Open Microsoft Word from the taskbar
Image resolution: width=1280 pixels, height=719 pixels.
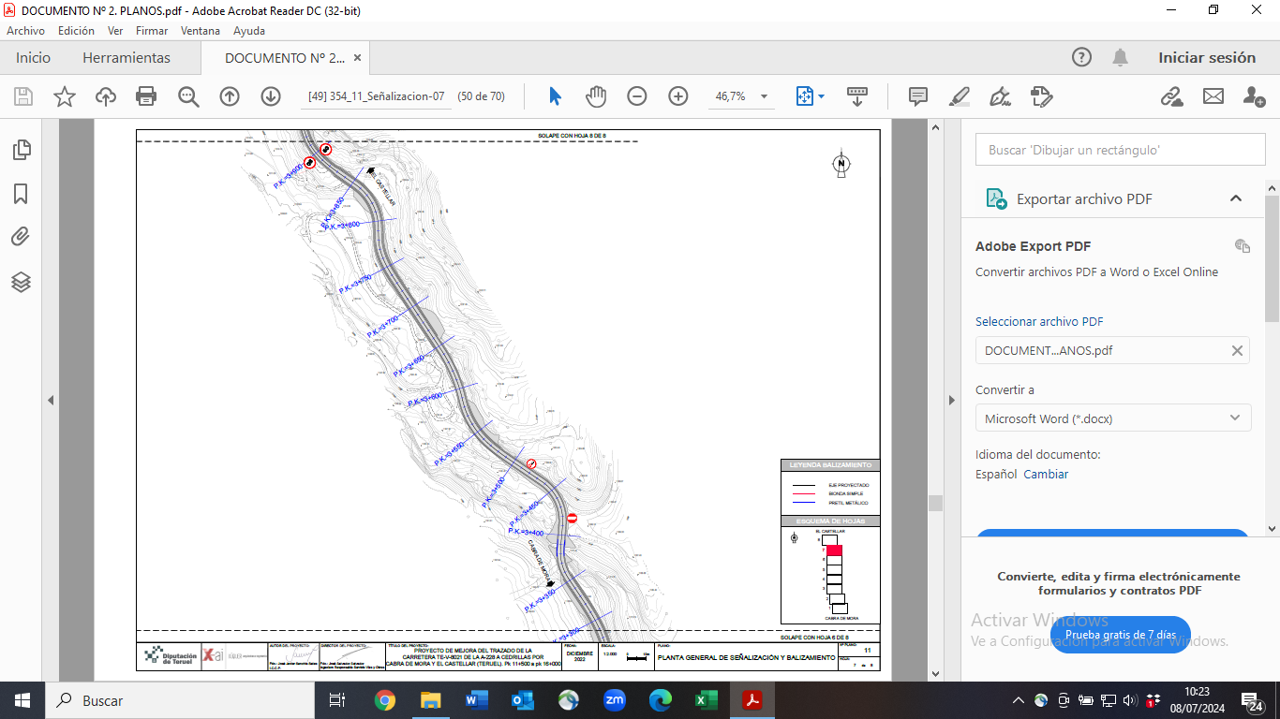476,700
